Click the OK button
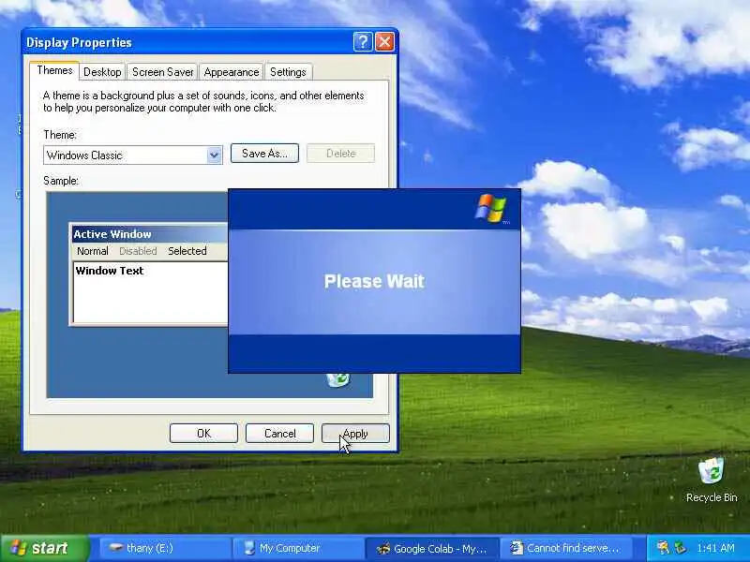 point(203,434)
